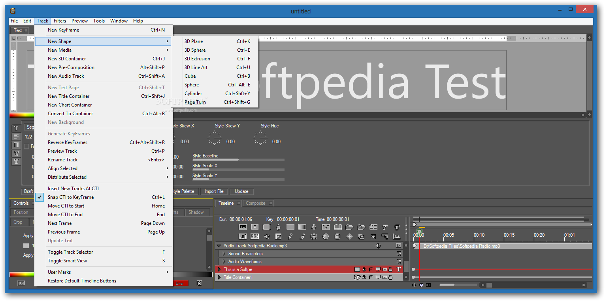Expand the Sound Parameters row
The width and height of the screenshot is (605, 301).
point(224,254)
